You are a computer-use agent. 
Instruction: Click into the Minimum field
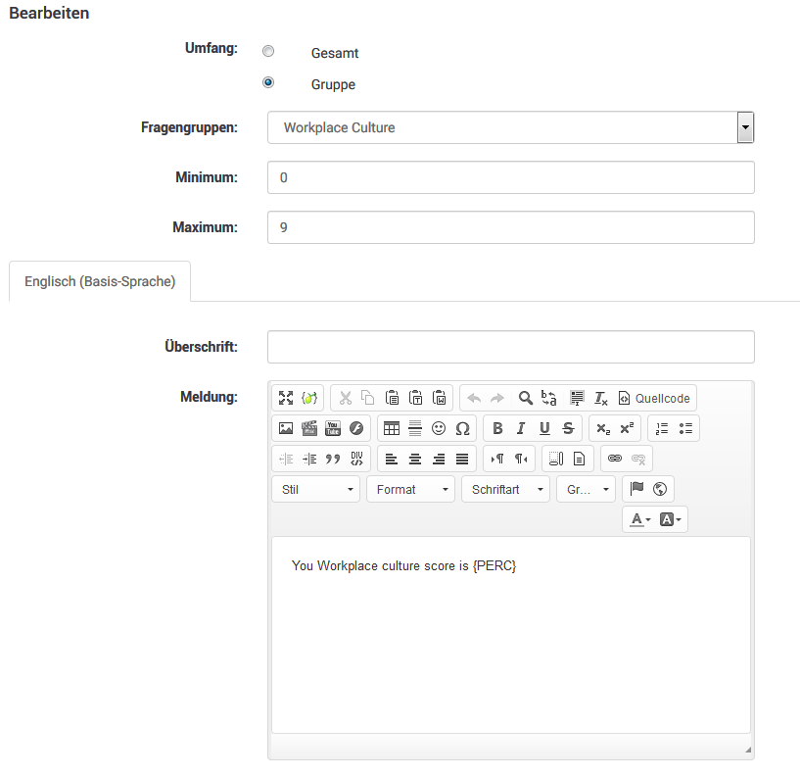point(511,177)
